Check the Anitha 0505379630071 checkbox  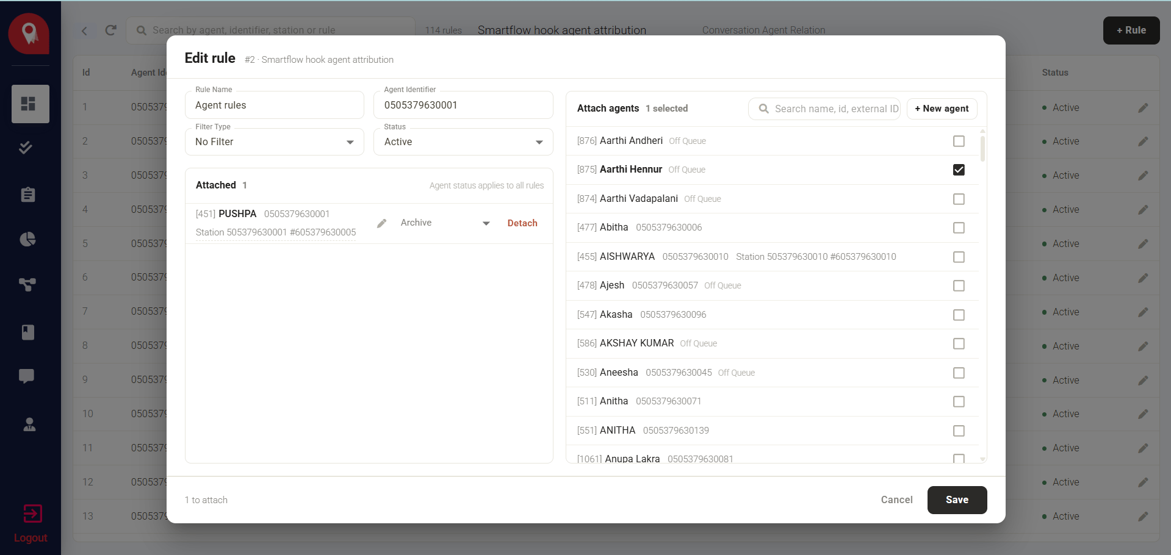959,401
